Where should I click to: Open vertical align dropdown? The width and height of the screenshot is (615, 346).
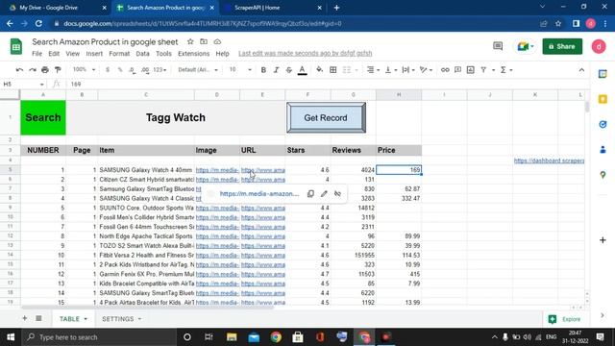(391, 70)
